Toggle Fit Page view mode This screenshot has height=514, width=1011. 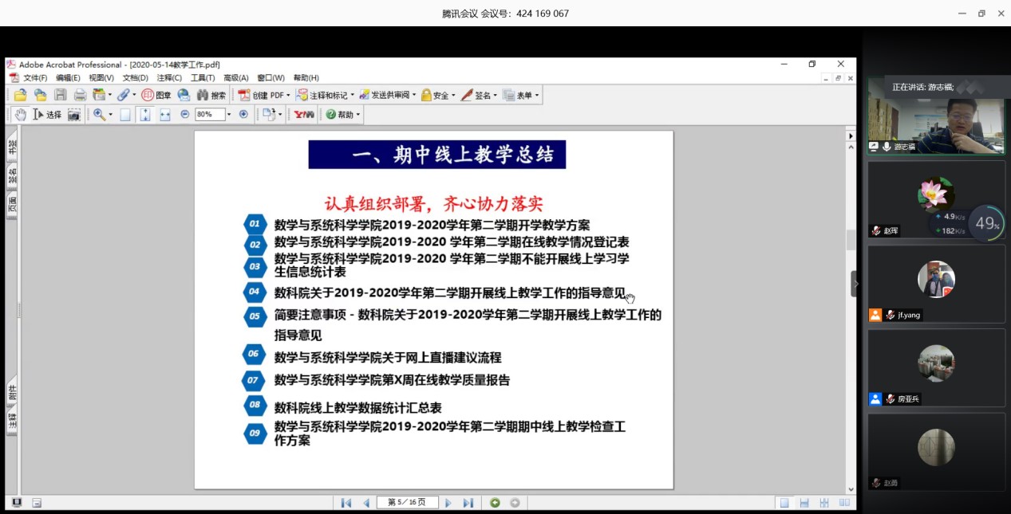point(144,115)
